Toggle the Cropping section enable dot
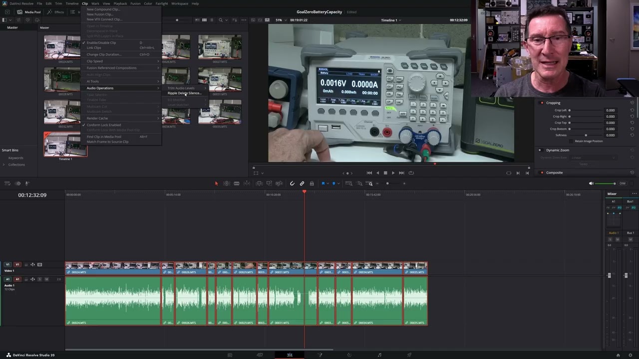The image size is (639, 359). click(x=542, y=103)
